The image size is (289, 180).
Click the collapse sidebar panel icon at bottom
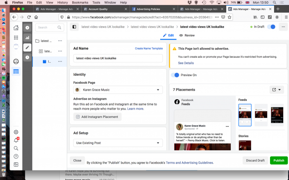[16, 164]
